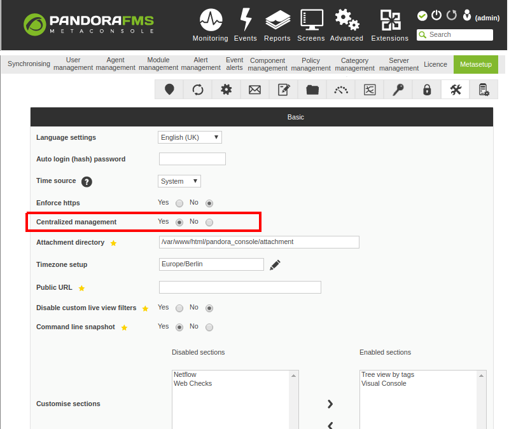The image size is (509, 429).
Task: Click the Attachment directory path field
Action: click(x=259, y=242)
